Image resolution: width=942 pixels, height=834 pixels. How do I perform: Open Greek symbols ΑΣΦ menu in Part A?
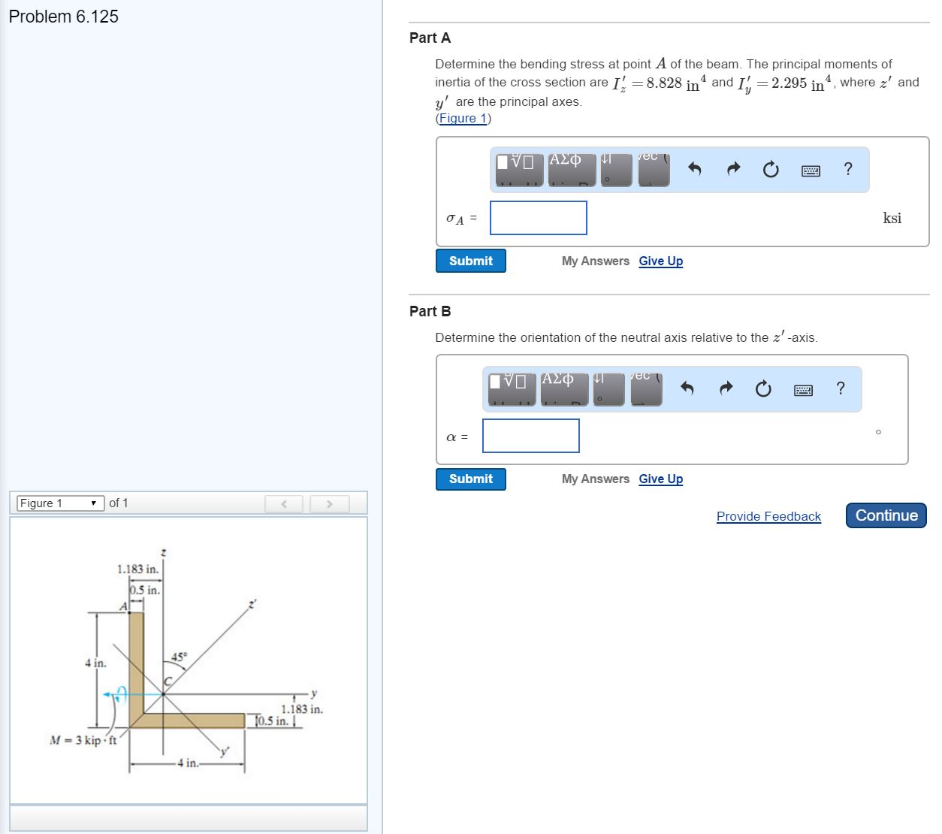(571, 169)
